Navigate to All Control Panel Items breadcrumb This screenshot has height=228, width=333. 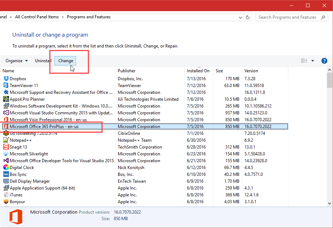click(x=37, y=17)
